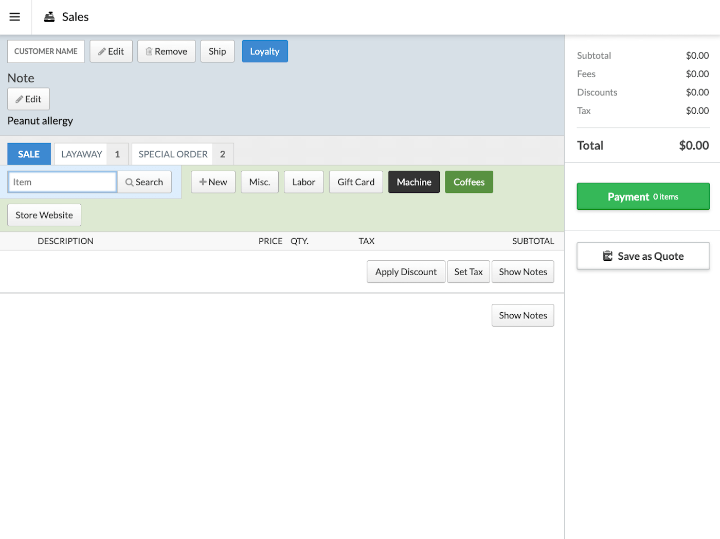The image size is (720, 539).
Task: Click the plus icon on the New button
Action: 203,182
